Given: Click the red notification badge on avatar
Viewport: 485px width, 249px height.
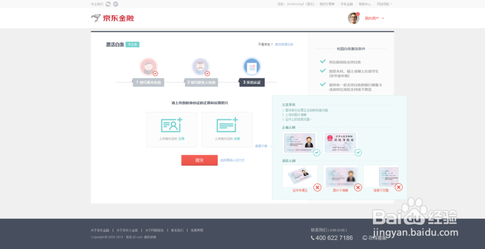Looking at the screenshot, I should 358,14.
